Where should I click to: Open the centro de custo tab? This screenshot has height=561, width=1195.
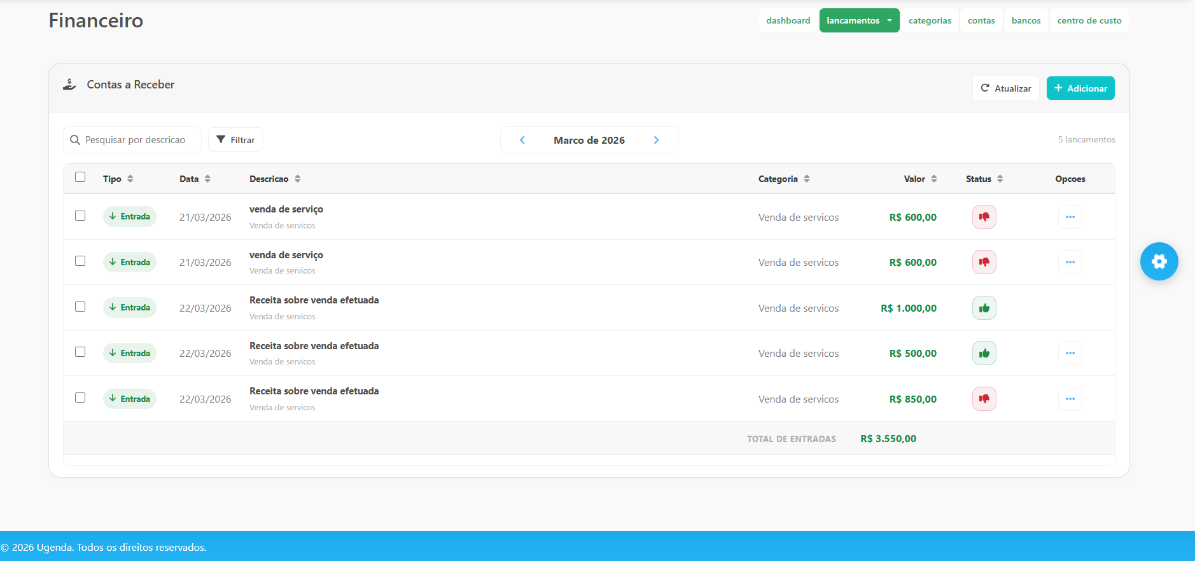coord(1089,20)
